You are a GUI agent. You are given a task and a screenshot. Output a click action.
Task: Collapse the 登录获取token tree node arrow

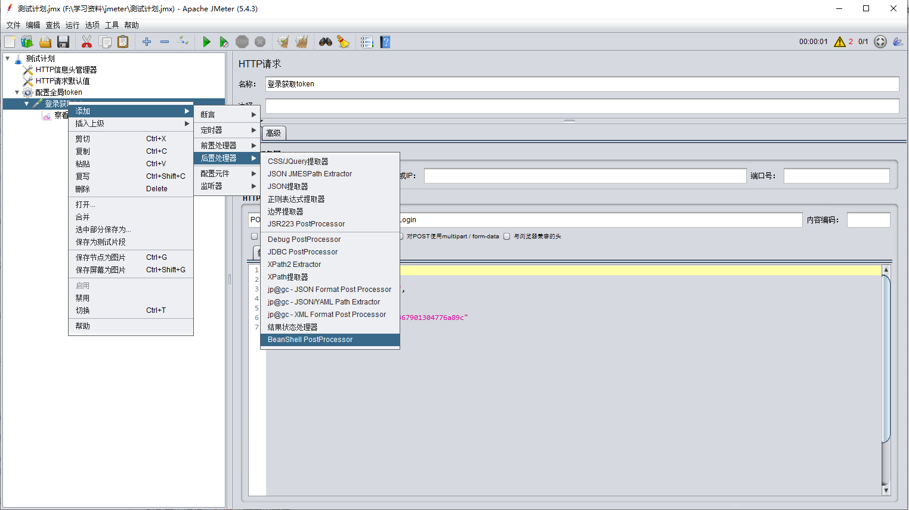coord(26,104)
